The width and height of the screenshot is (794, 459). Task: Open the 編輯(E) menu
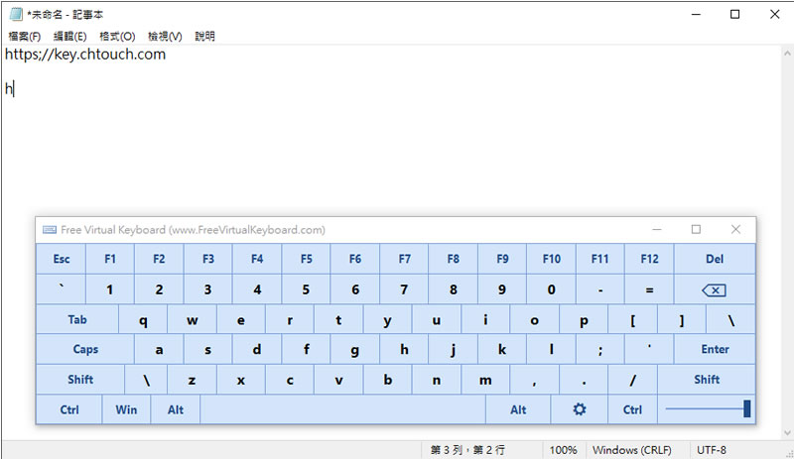(x=69, y=37)
